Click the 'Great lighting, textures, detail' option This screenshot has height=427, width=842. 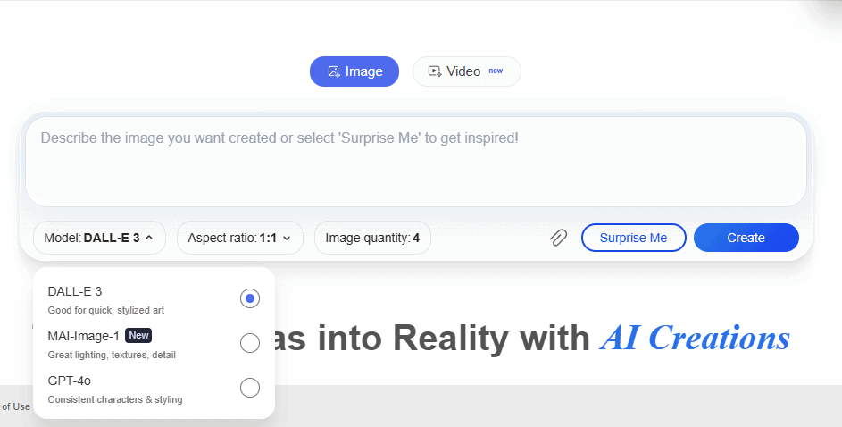tap(112, 355)
